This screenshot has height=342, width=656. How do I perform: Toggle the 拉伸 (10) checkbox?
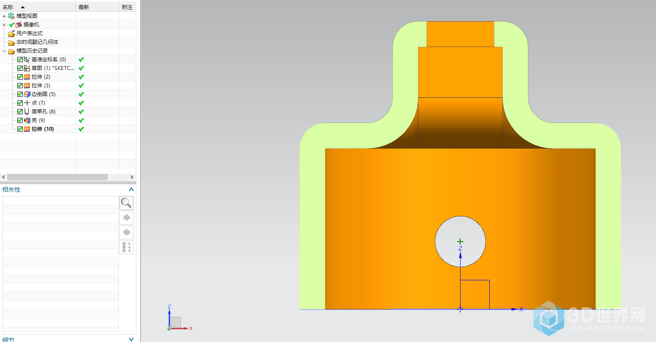point(20,129)
